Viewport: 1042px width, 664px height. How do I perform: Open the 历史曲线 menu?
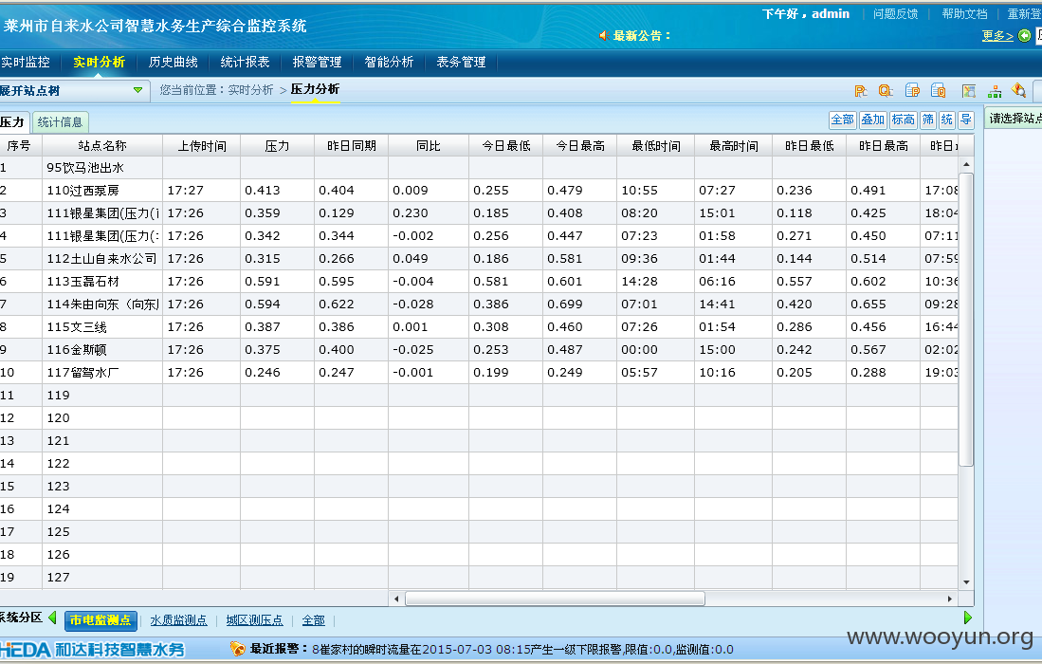173,62
